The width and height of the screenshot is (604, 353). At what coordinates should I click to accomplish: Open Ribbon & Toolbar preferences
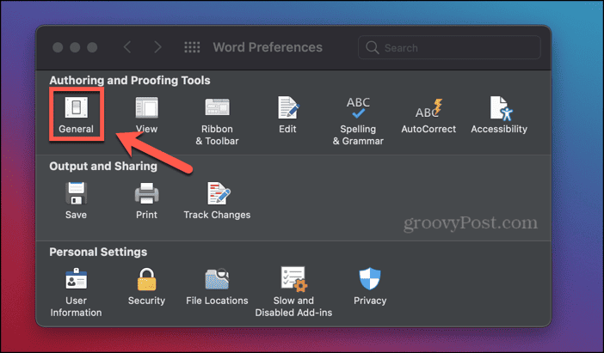coord(218,120)
